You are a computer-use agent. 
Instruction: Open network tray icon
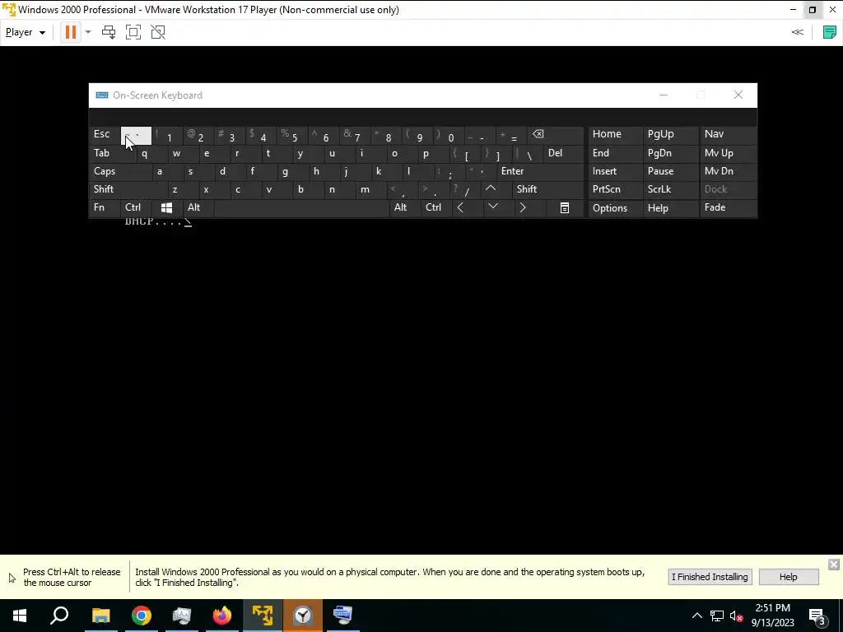tap(717, 616)
